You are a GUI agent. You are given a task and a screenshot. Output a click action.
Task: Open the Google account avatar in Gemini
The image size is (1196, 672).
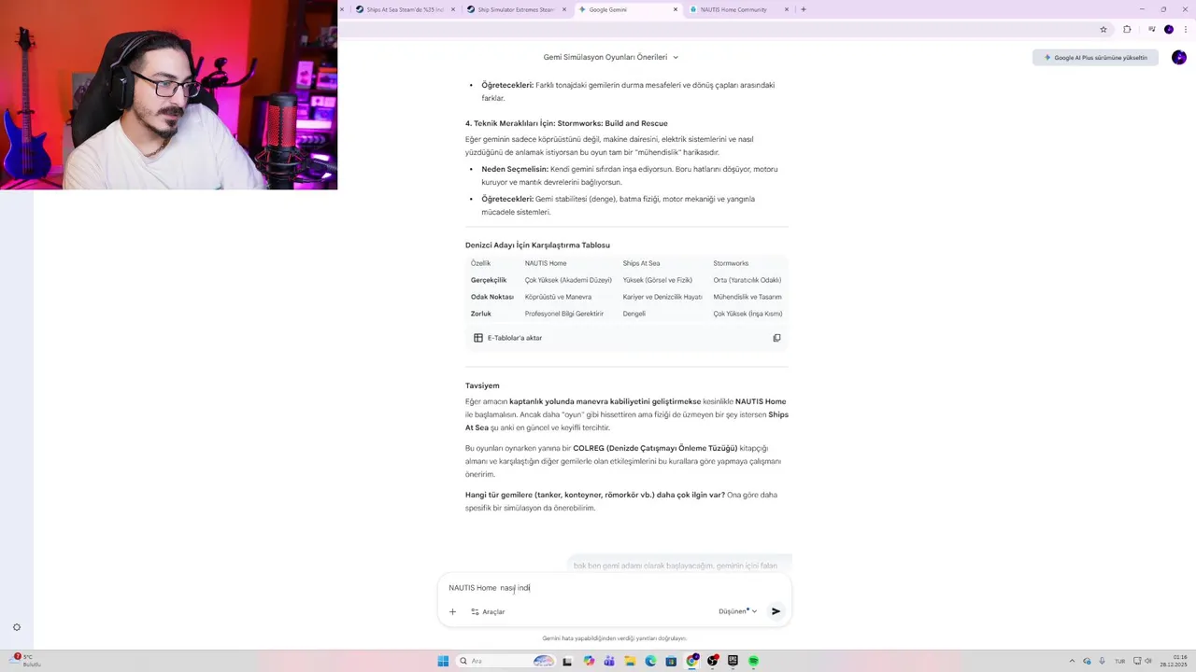click(1179, 57)
